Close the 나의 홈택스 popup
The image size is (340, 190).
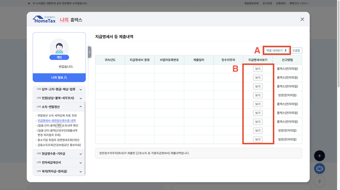coord(302,19)
